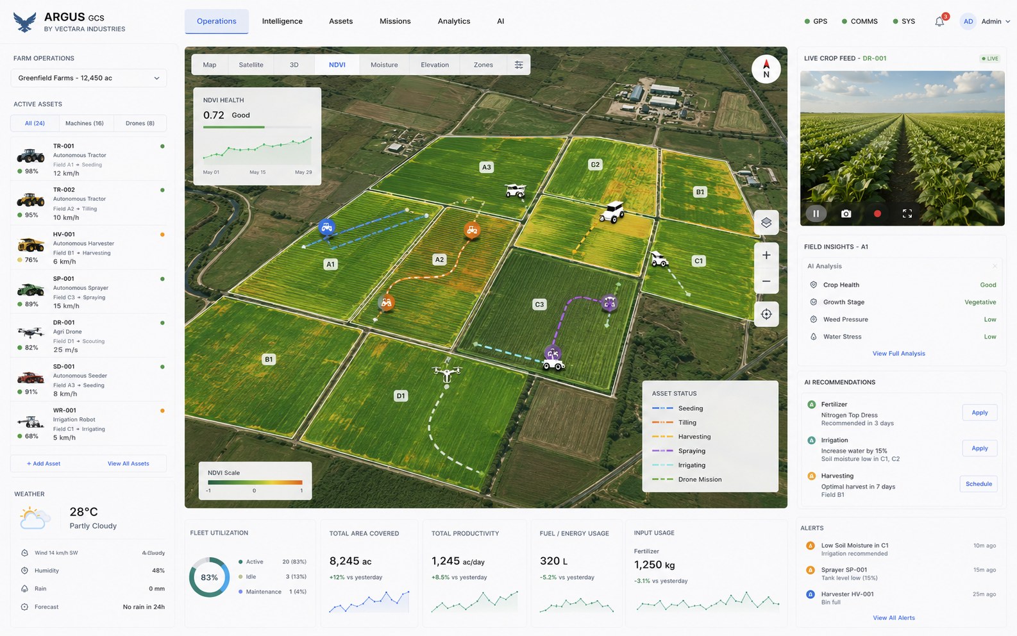Image resolution: width=1017 pixels, height=636 pixels.
Task: Open the map layers button
Action: coord(766,222)
